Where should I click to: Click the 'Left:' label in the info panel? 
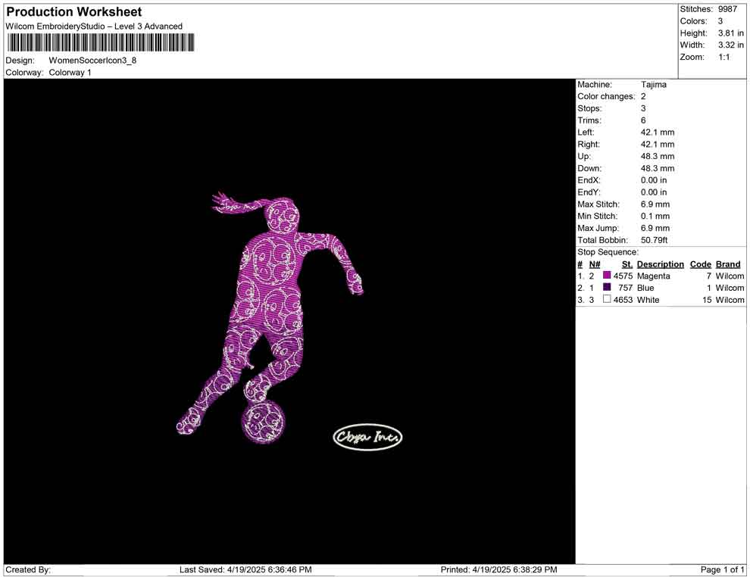click(x=586, y=133)
